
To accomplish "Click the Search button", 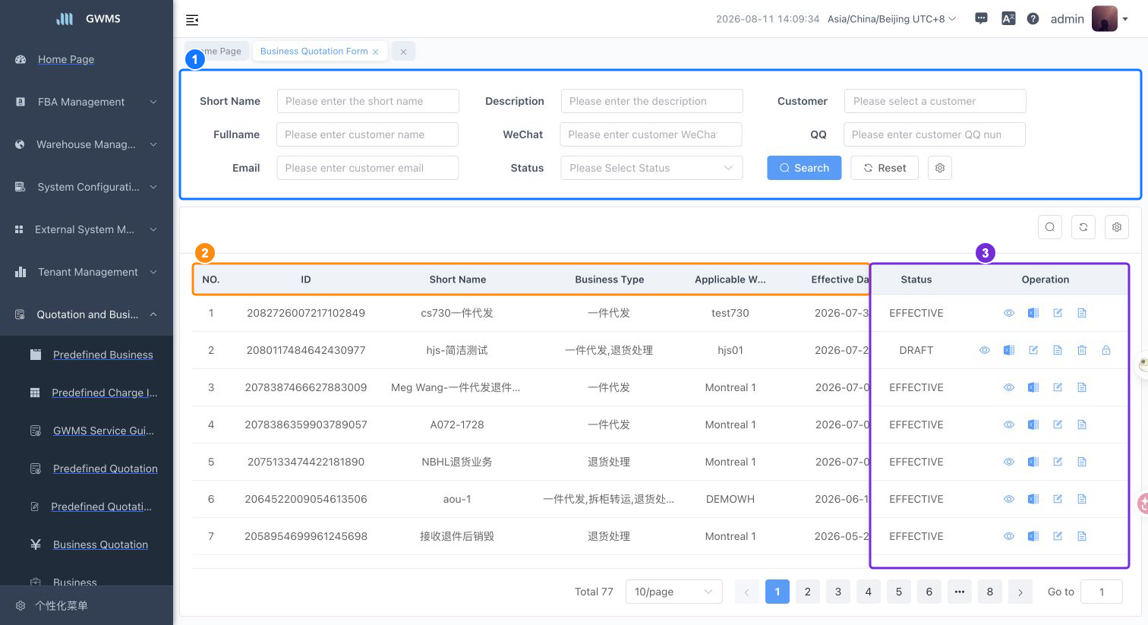I will [804, 168].
